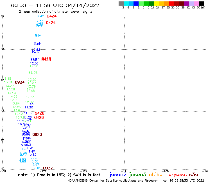
Task: Select the jason3 satellite legend label
Action: point(137,175)
